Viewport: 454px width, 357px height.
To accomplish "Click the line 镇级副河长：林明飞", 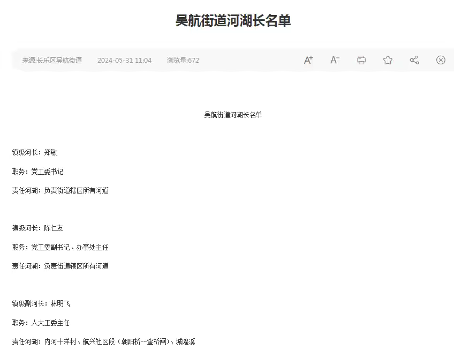I will (41, 304).
